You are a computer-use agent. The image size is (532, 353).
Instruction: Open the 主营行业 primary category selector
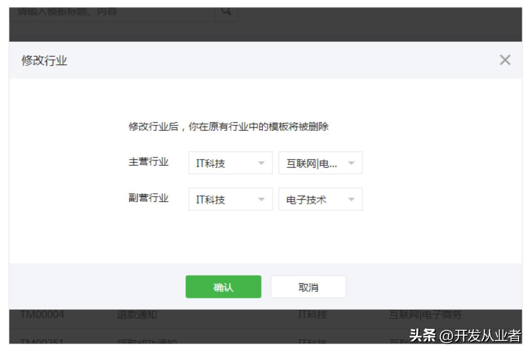tap(230, 163)
